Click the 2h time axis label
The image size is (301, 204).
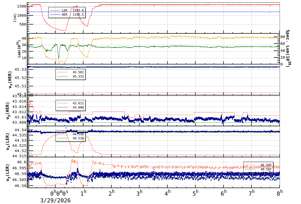(x=111, y=193)
